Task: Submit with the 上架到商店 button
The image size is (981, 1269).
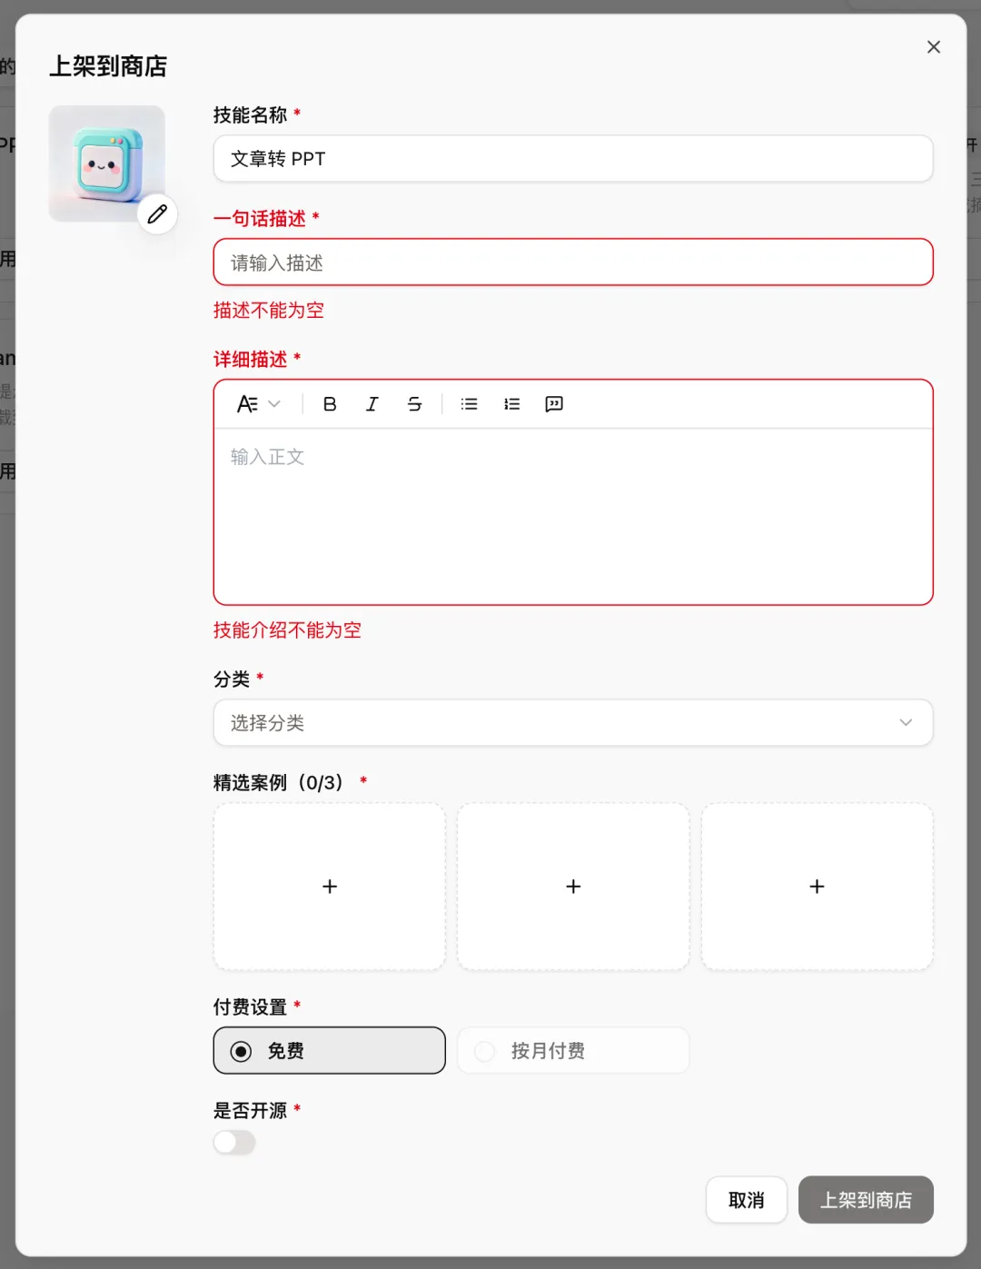Action: [x=865, y=1199]
